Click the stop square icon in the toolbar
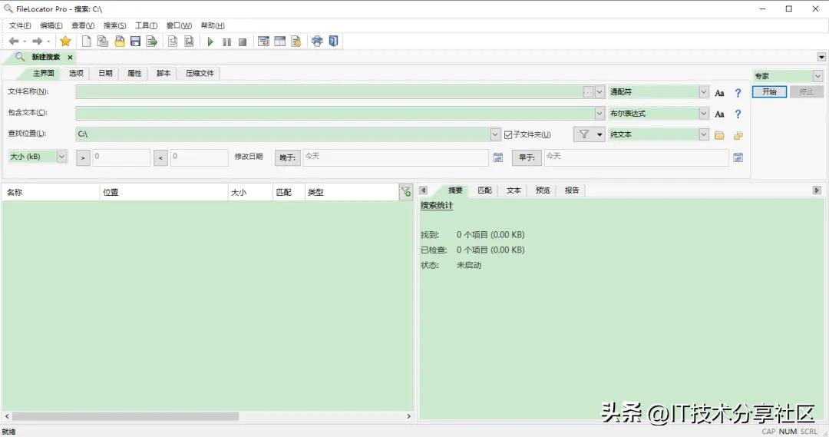The height and width of the screenshot is (437, 829). [243, 41]
